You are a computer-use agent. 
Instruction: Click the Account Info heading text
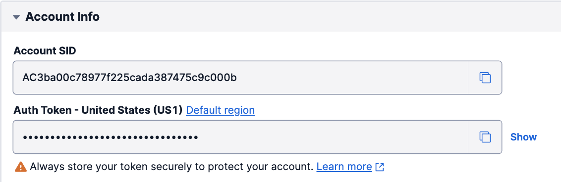62,16
